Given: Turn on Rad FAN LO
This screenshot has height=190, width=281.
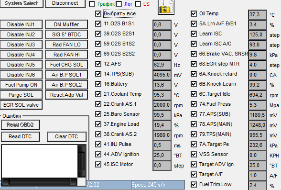Looking at the screenshot, I should pos(66,45).
